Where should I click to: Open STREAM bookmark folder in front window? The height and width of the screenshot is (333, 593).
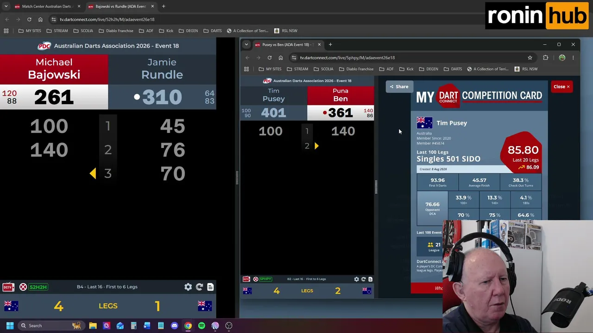297,69
